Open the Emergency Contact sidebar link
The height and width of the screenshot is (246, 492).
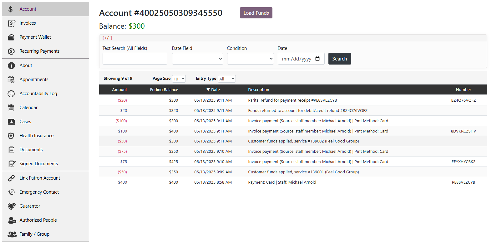coord(45,192)
